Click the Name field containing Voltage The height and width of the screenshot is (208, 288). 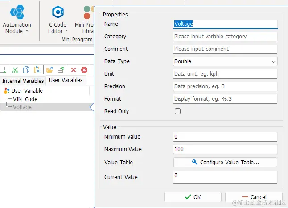click(x=225, y=24)
